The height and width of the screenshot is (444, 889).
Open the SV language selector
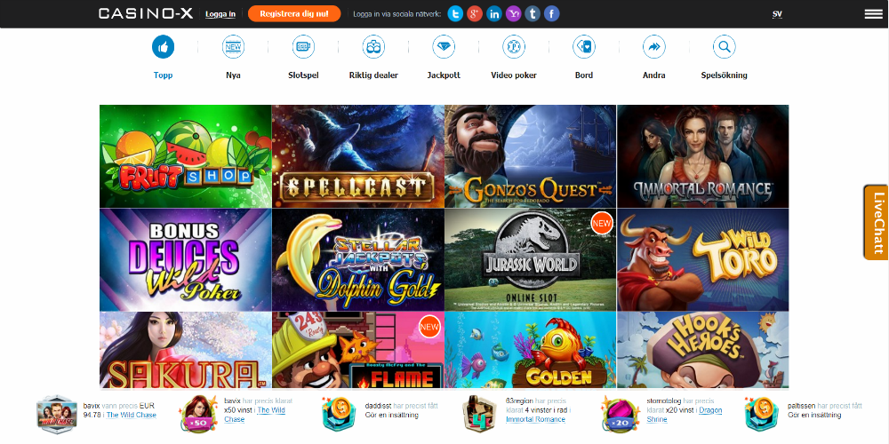click(777, 14)
